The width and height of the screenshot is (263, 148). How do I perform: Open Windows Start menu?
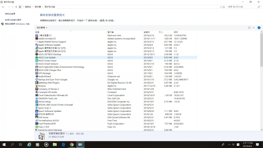coord(4,144)
